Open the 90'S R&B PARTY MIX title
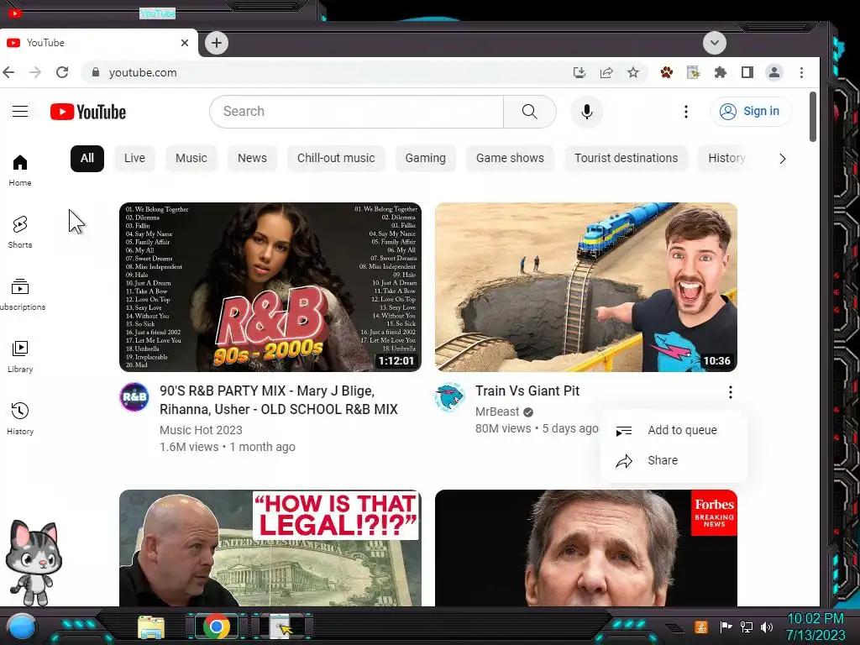 pos(279,400)
